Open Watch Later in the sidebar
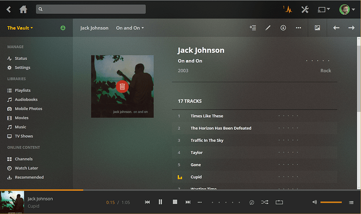Viewport: 361px width, 214px height. (x=22, y=168)
